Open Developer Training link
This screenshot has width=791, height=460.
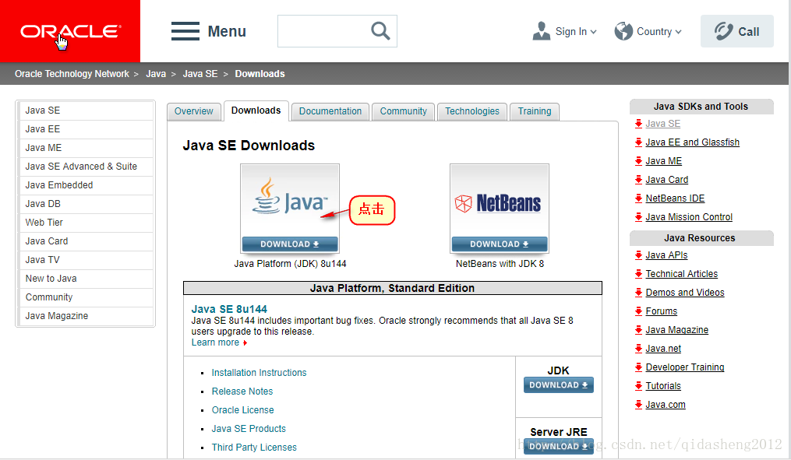tap(684, 367)
